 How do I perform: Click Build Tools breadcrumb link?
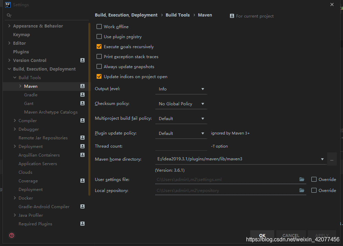point(178,15)
